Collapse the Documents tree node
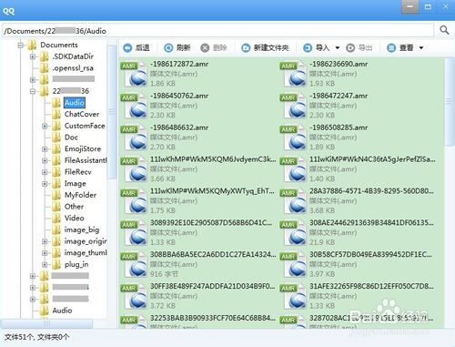Screen dimensions: 455x347 pyautogui.click(x=21, y=46)
